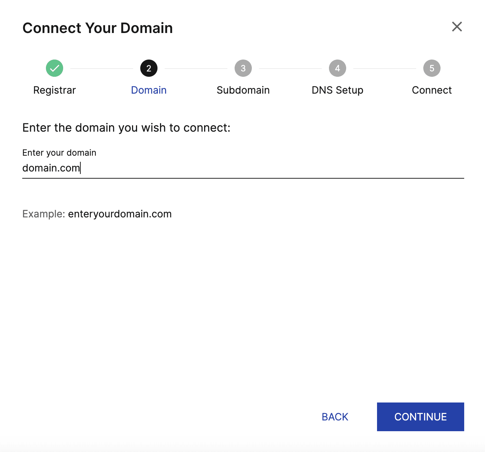Open the DNS Setup step label
This screenshot has width=485, height=452.
(x=338, y=90)
